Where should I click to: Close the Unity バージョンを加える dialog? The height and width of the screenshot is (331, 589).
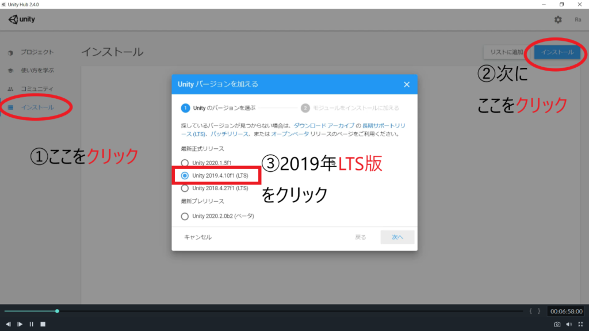coord(407,84)
